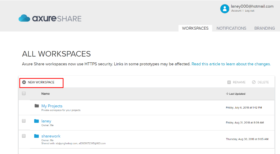Open the Branding tab
280x154 pixels.
264,28
